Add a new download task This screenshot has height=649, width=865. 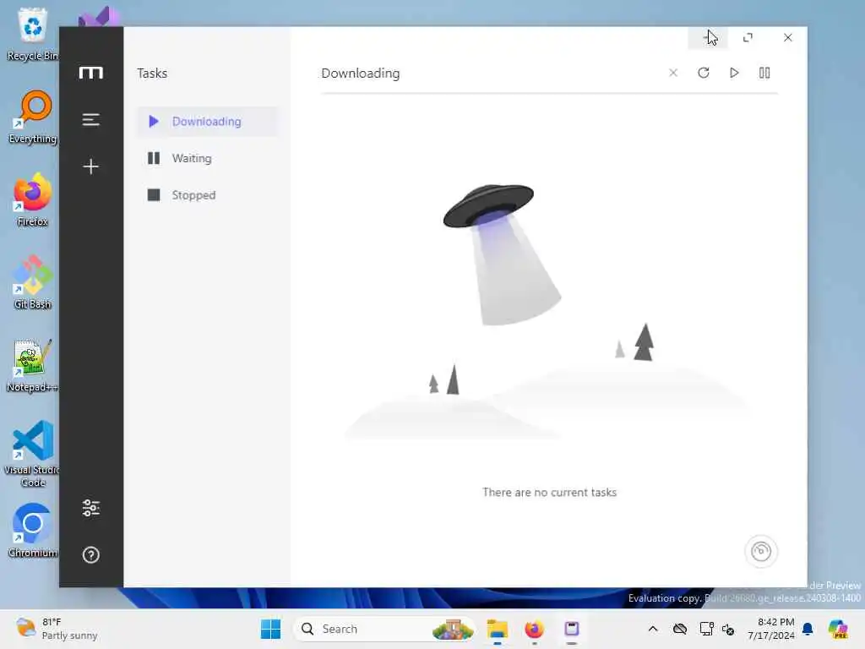coord(91,166)
